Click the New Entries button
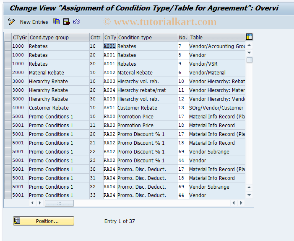The image size is (294, 241). [x=34, y=22]
